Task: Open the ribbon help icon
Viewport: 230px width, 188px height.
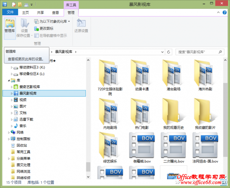Action: [224, 13]
